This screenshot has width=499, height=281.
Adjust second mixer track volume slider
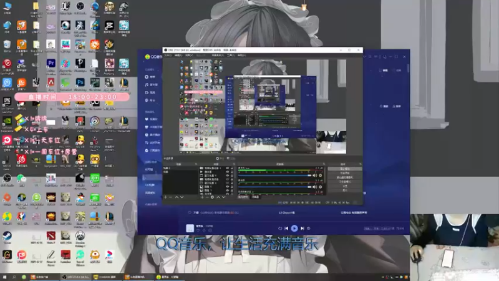pos(275,187)
